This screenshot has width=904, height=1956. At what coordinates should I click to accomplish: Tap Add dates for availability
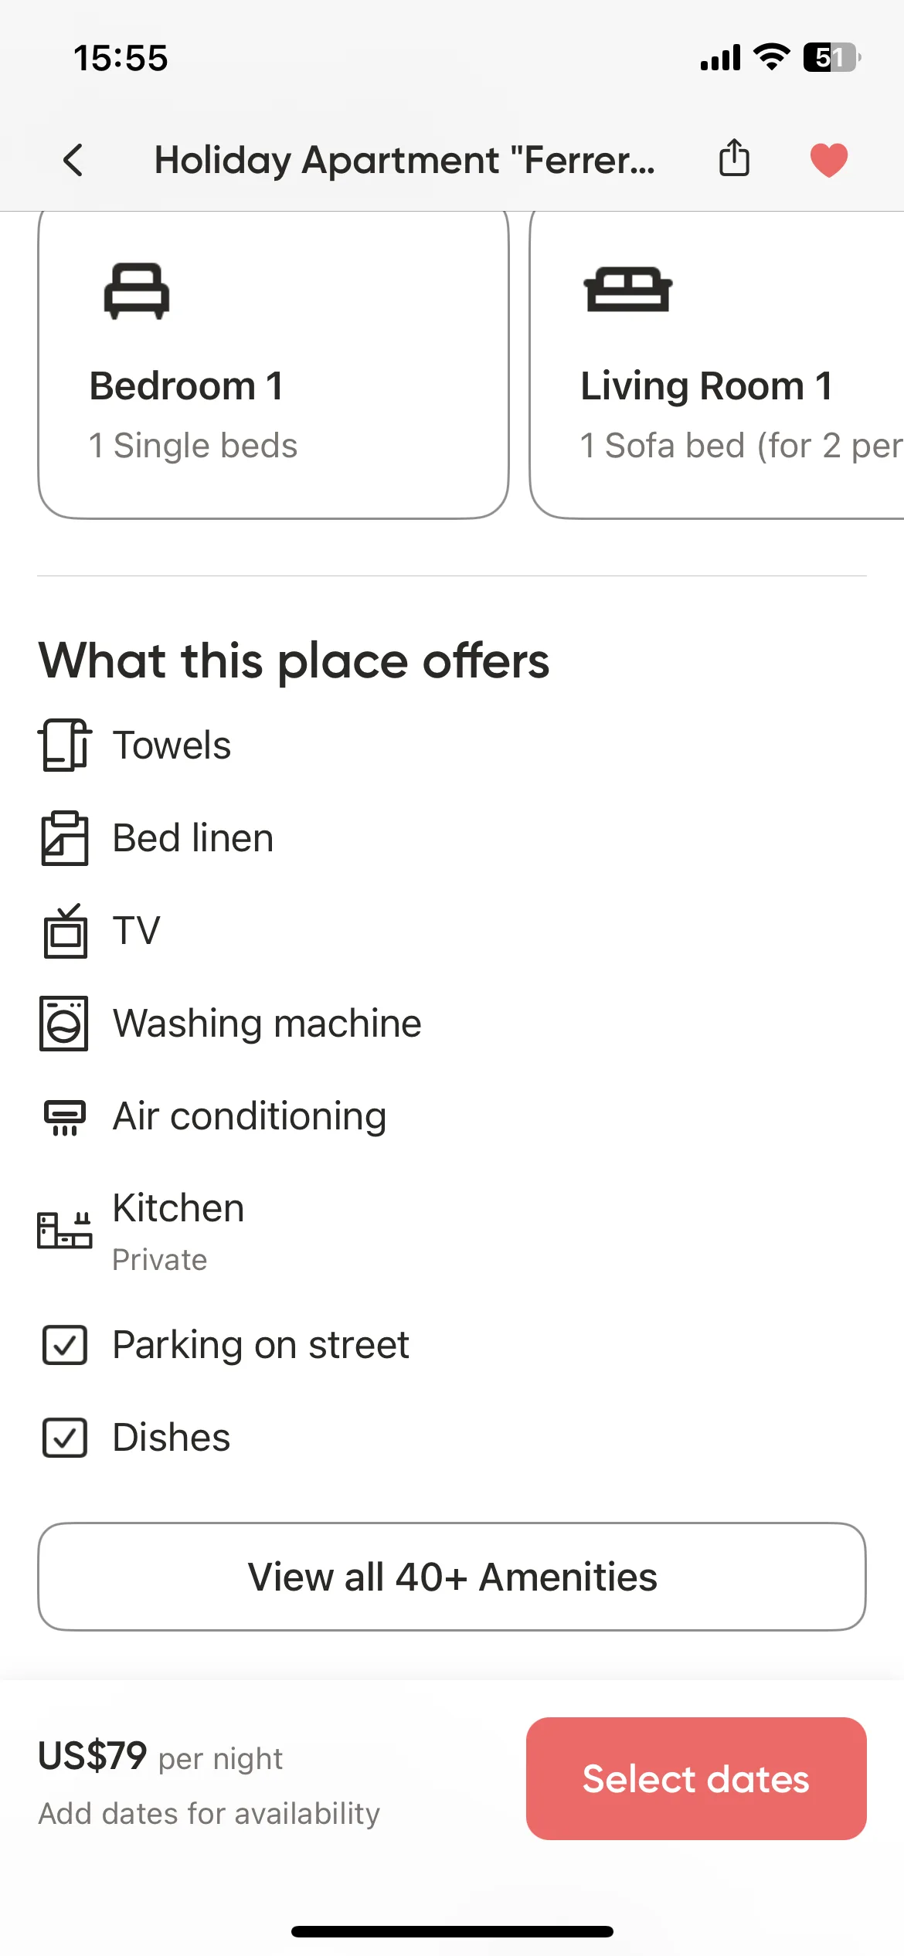point(209,1813)
